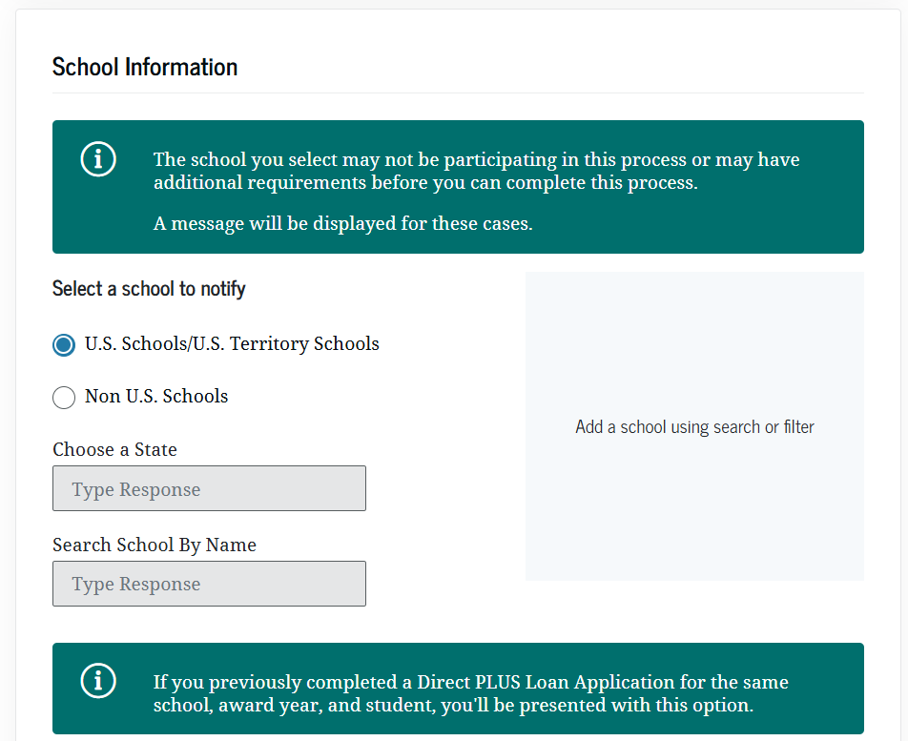Click 'Select a school to notify' text
Image resolution: width=908 pixels, height=741 pixels.
[x=149, y=289]
